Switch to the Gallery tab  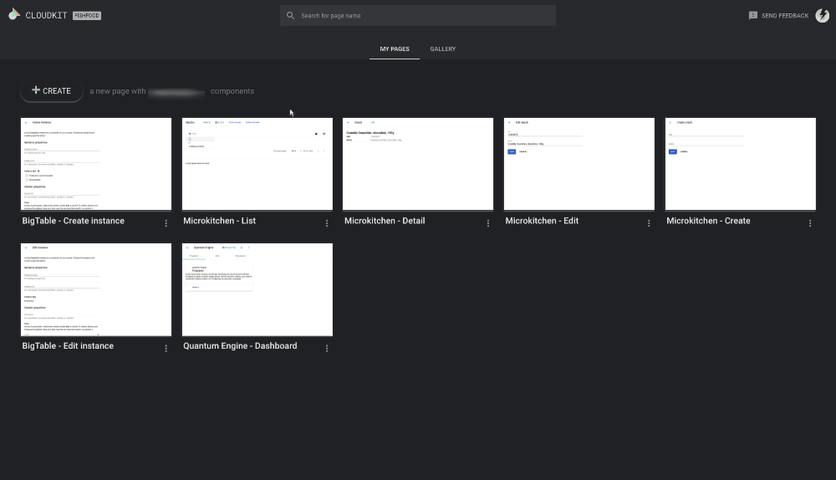click(x=443, y=49)
